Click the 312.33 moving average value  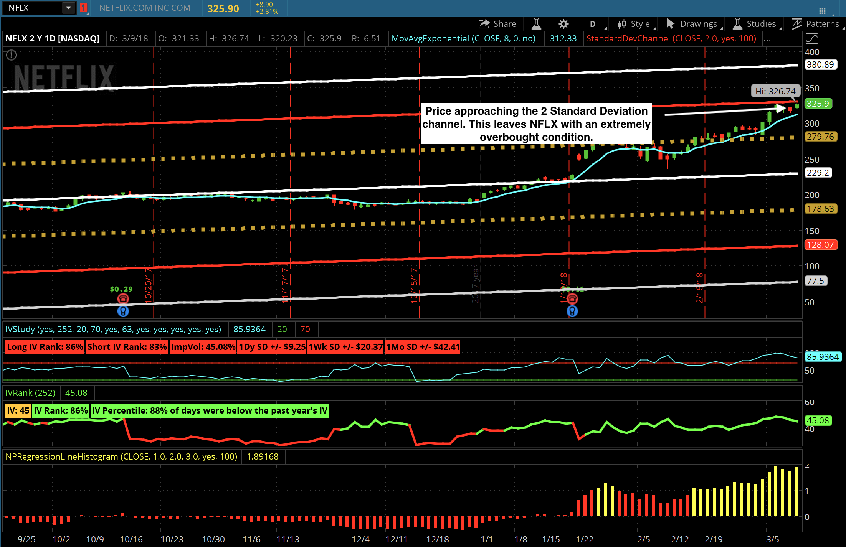point(563,38)
